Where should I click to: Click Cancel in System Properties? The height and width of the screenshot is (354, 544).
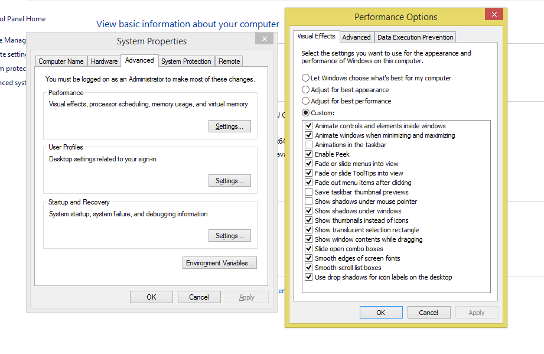(x=199, y=297)
